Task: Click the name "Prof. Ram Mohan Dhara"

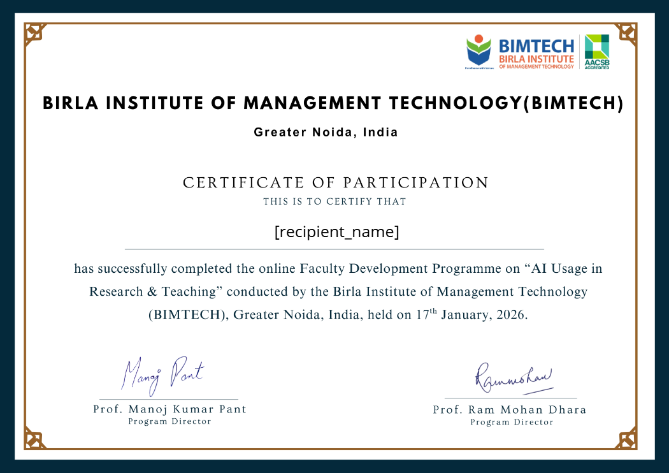Action: [510, 409]
